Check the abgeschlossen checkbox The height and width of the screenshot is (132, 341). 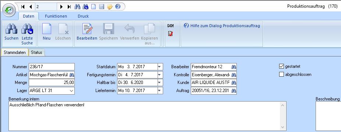(x=281, y=74)
